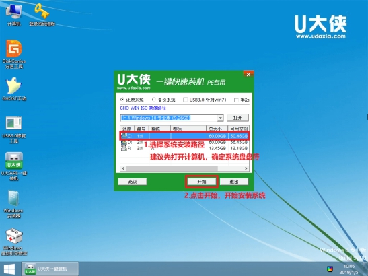Screen dimensions: 368x276
Task: Select U大侠一键装机 taskbar item
Action: [50, 269]
